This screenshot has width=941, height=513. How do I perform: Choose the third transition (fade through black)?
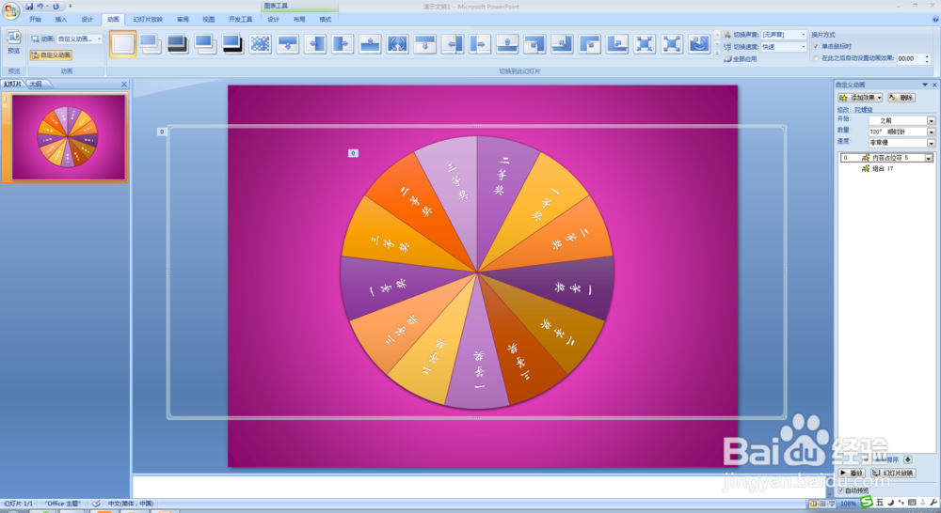click(178, 44)
